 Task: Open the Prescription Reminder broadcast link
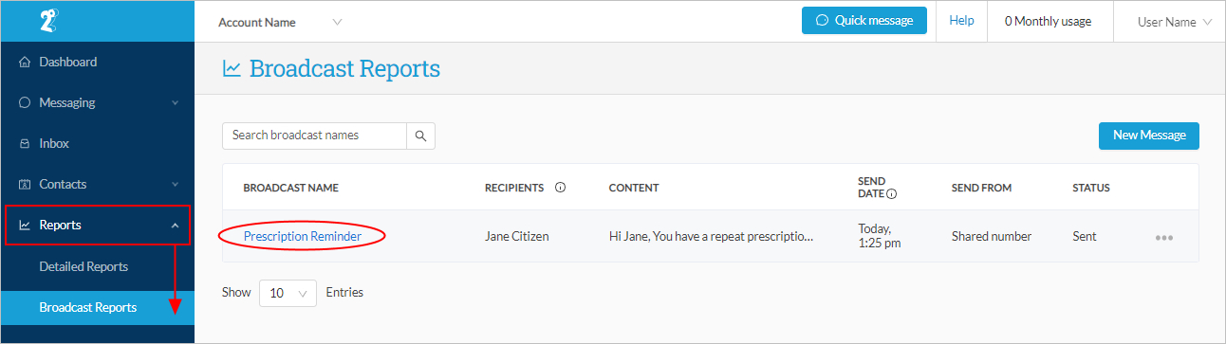(x=302, y=237)
